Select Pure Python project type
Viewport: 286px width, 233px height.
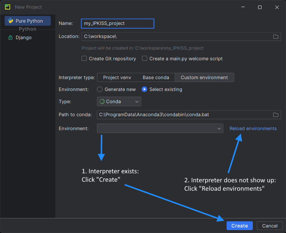28,21
